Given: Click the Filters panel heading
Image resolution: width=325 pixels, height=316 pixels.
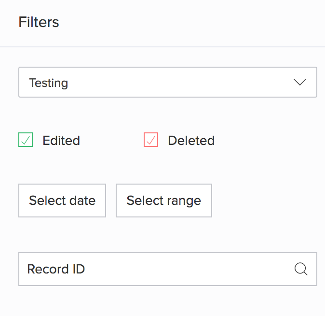Looking at the screenshot, I should [x=39, y=22].
